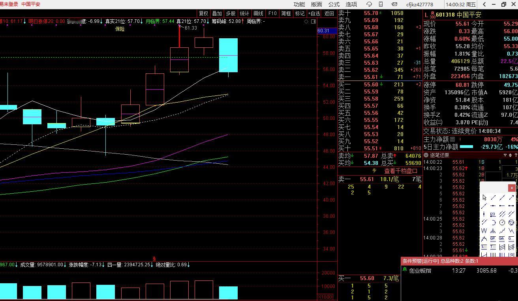This screenshot has width=518, height=301.
Task: Click the cyan 5日主力净额 bar
Action: (x=467, y=147)
